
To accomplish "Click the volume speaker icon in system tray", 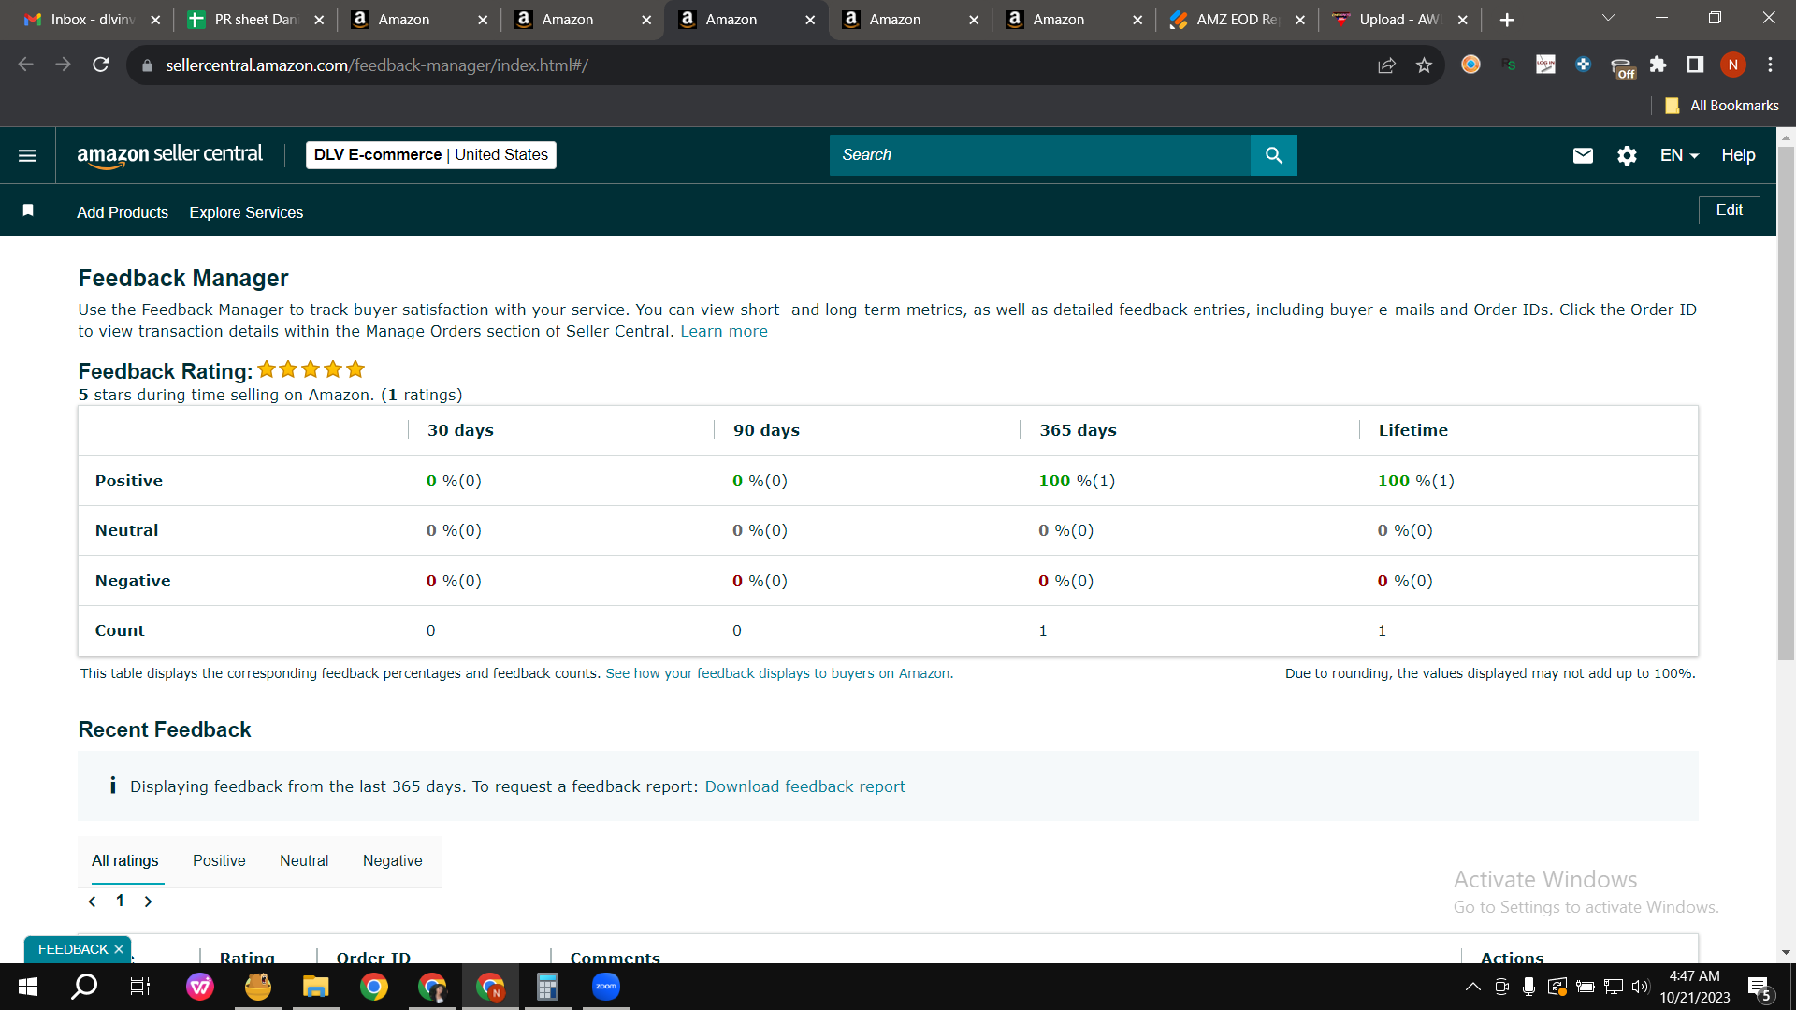I will 1640,987.
